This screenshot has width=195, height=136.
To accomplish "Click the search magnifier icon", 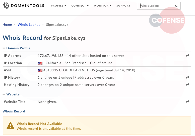I will 176,6.
